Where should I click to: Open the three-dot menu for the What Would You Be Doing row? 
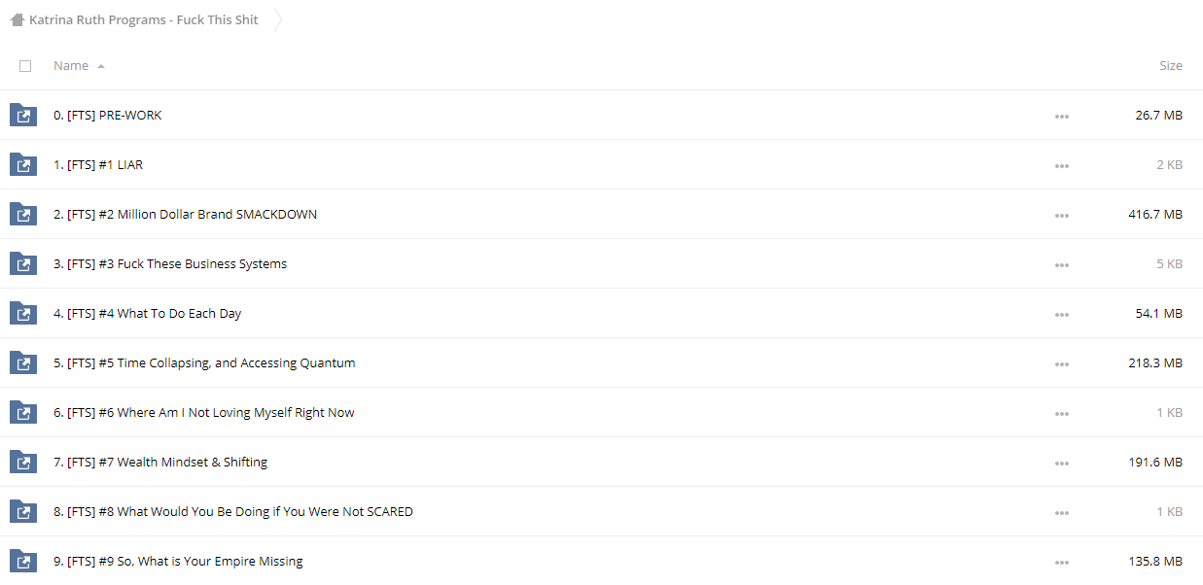click(x=1061, y=513)
